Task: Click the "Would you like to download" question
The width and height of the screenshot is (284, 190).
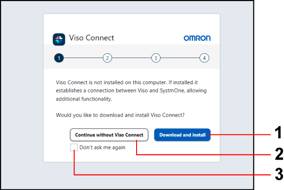Action: tap(120, 115)
